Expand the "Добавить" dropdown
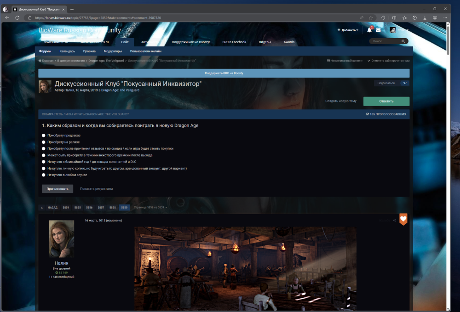 click(348, 30)
